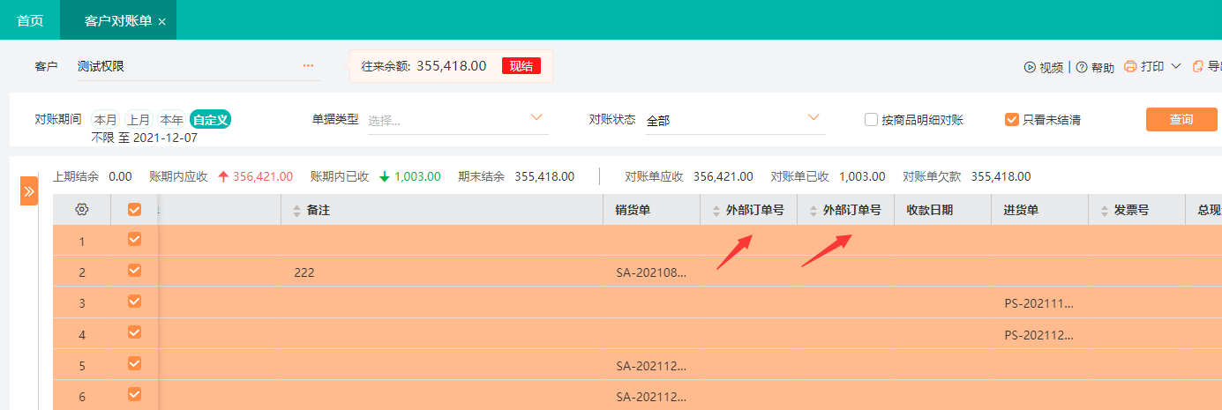Click the orange 查询 button
The height and width of the screenshot is (410, 1222).
click(x=1181, y=120)
